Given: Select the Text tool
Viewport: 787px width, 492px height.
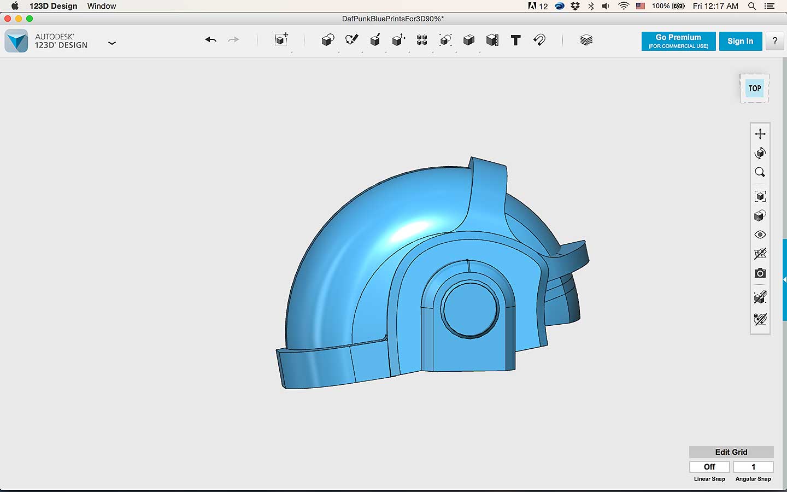Looking at the screenshot, I should 516,40.
